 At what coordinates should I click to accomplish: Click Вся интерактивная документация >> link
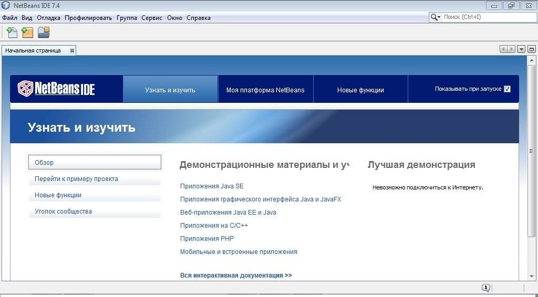pos(236,275)
